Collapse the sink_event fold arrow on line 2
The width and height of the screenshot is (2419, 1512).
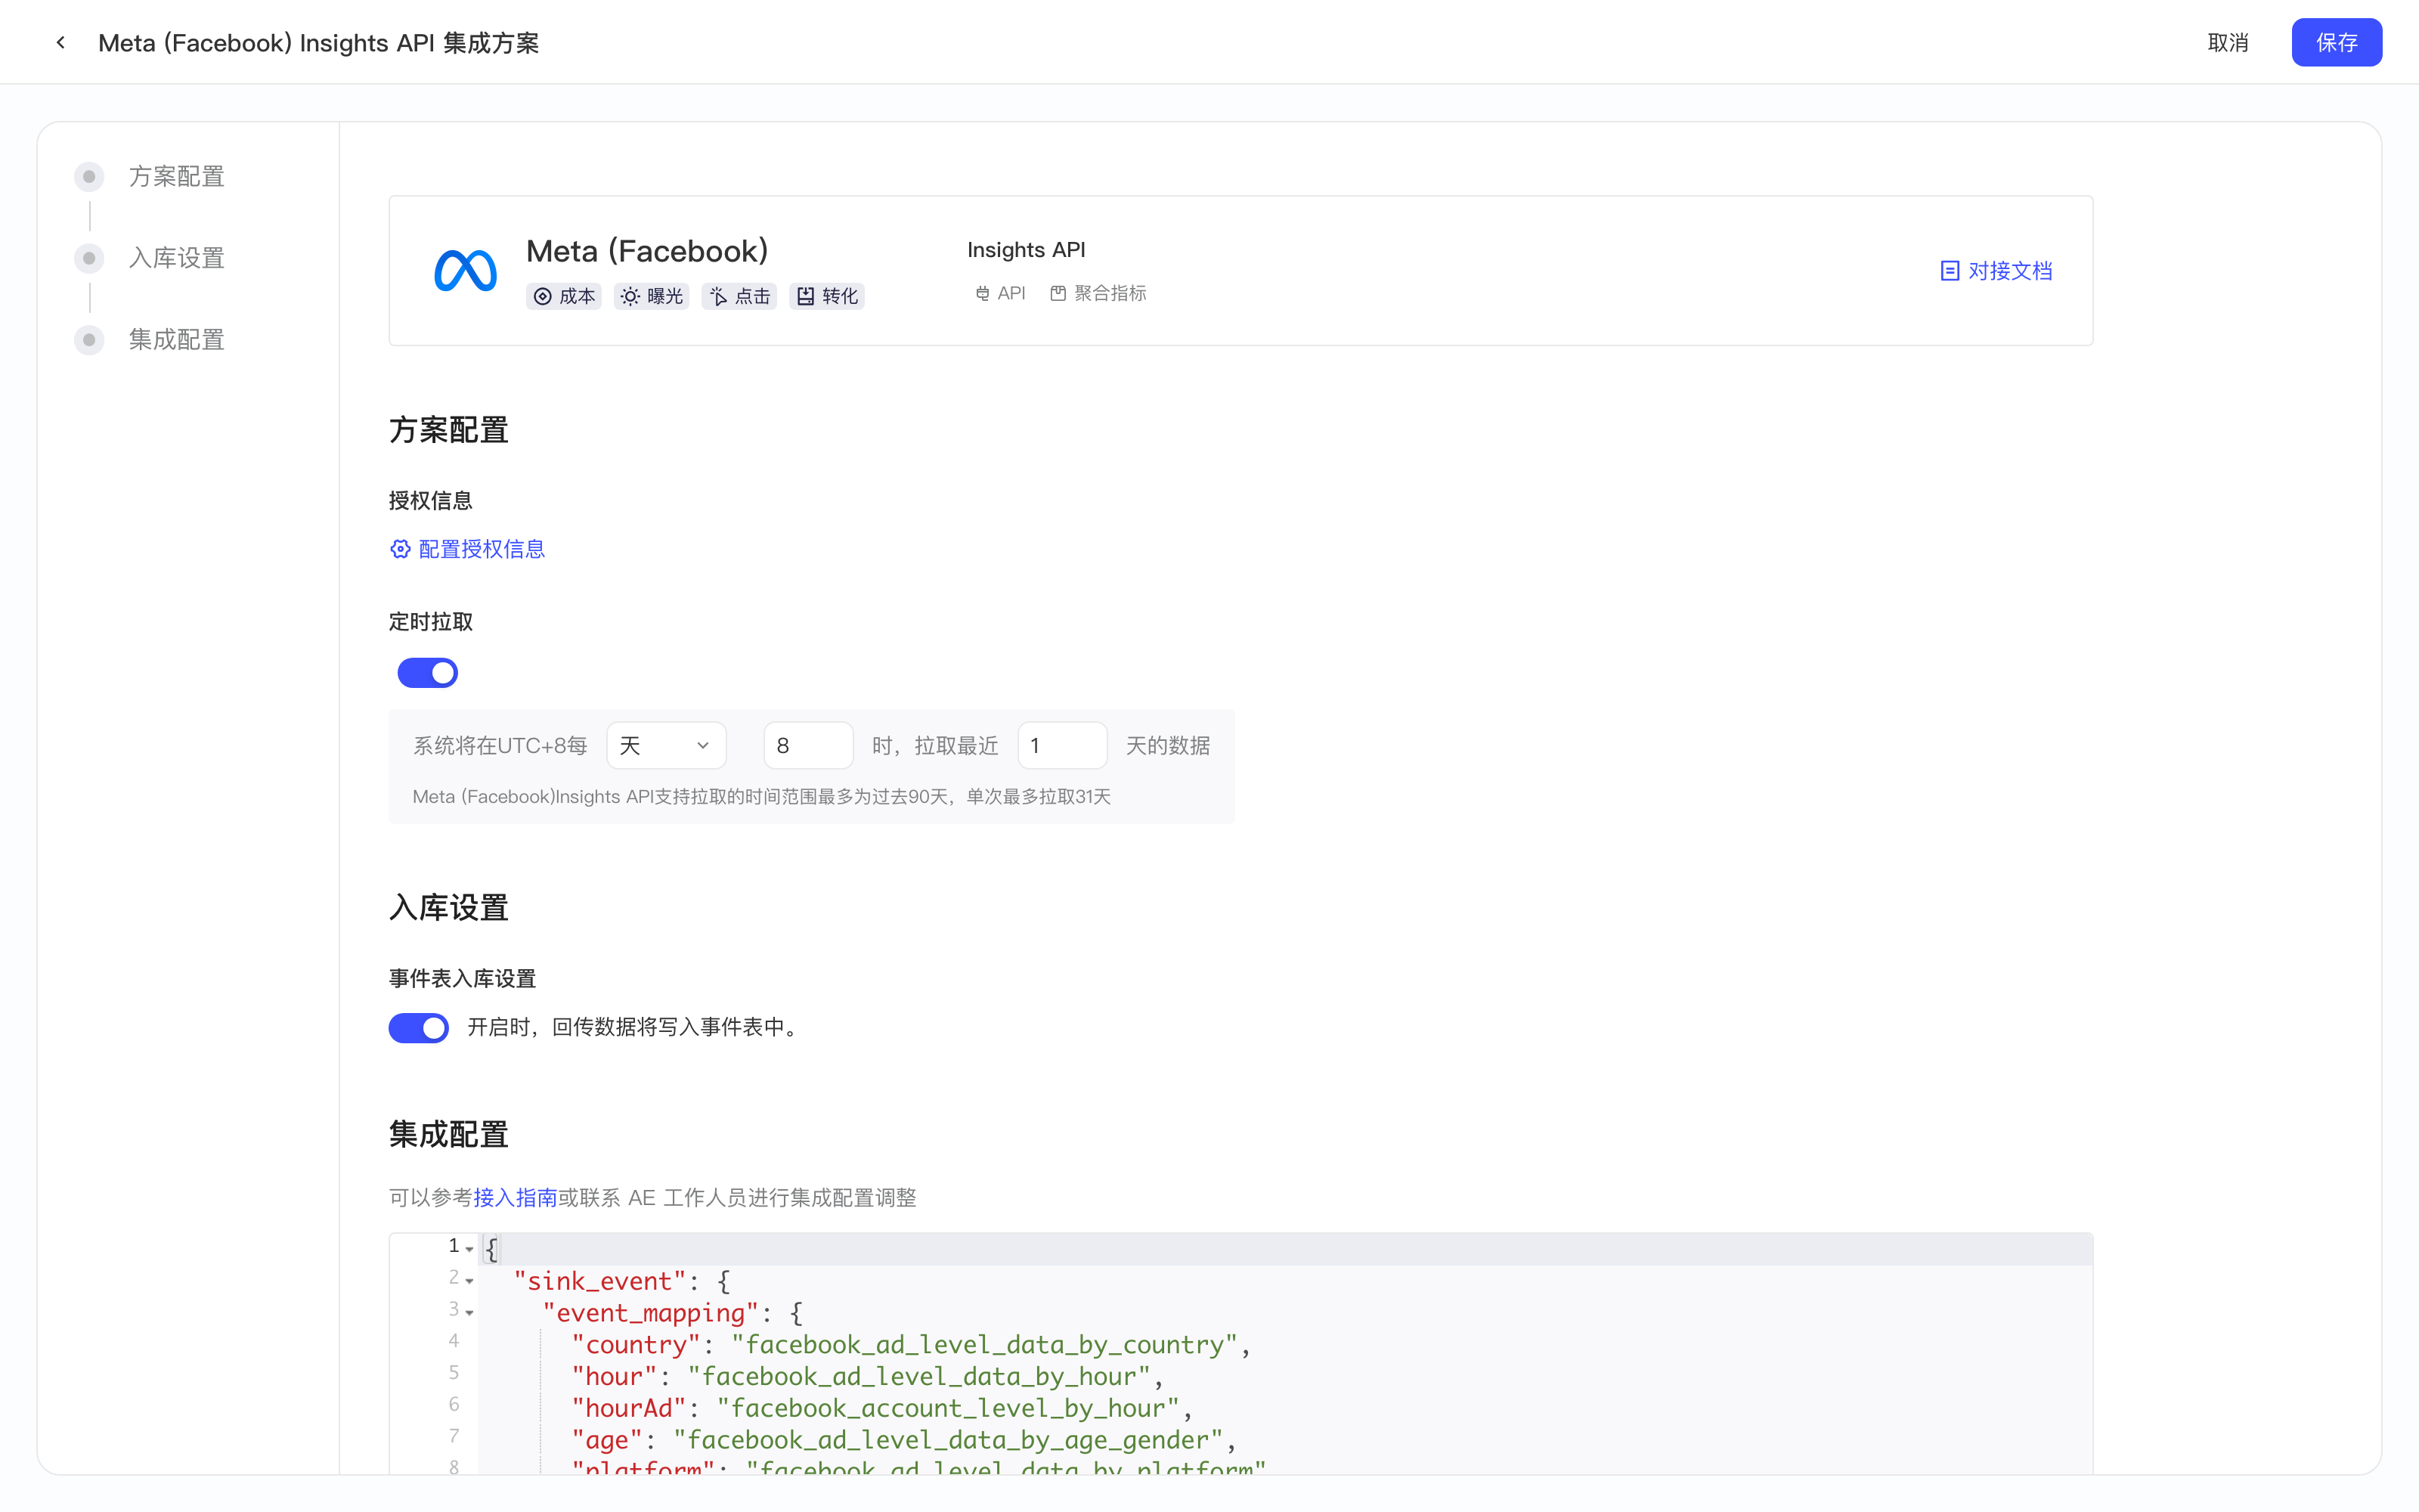(469, 1281)
